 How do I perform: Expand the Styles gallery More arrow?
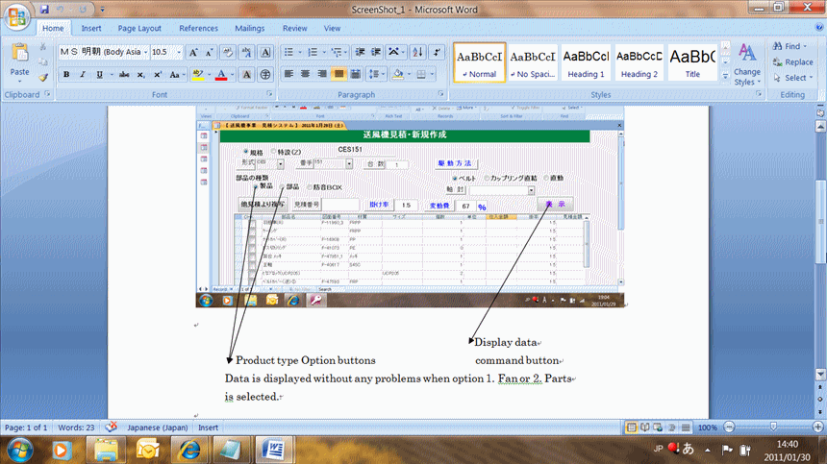tap(726, 77)
